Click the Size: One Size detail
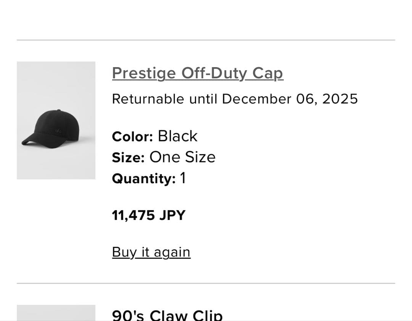This screenshot has height=321, width=412. pyautogui.click(x=164, y=156)
